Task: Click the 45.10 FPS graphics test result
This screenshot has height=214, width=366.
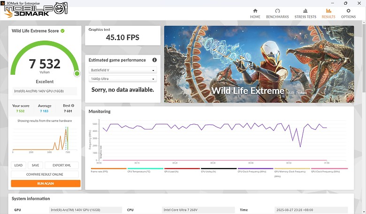Action: click(x=122, y=37)
